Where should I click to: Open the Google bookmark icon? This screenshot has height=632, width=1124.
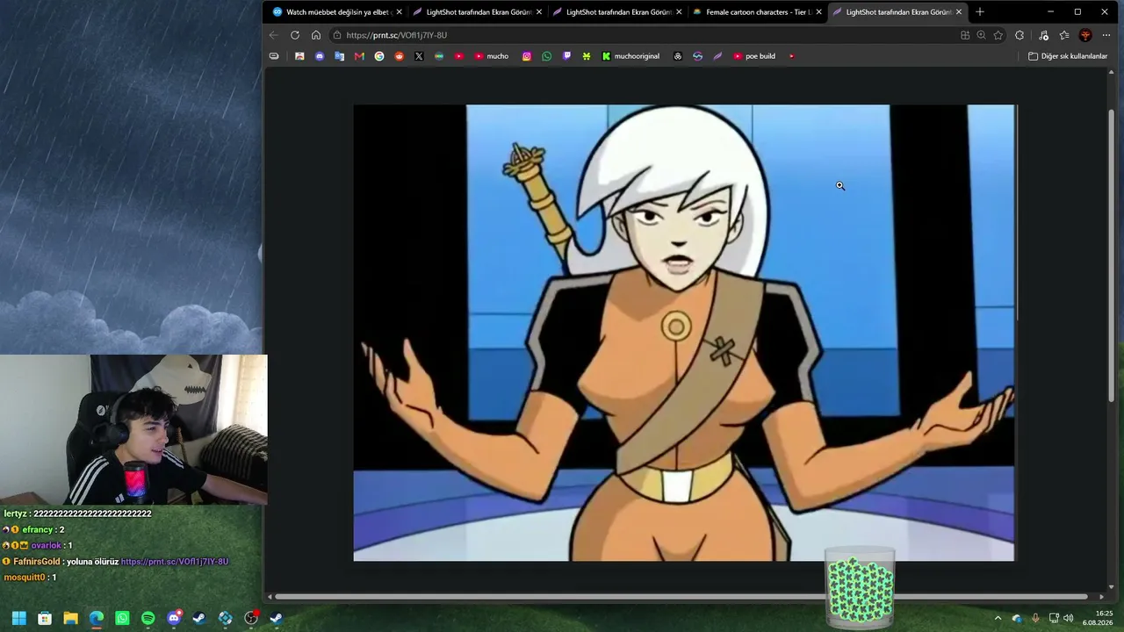pos(379,56)
